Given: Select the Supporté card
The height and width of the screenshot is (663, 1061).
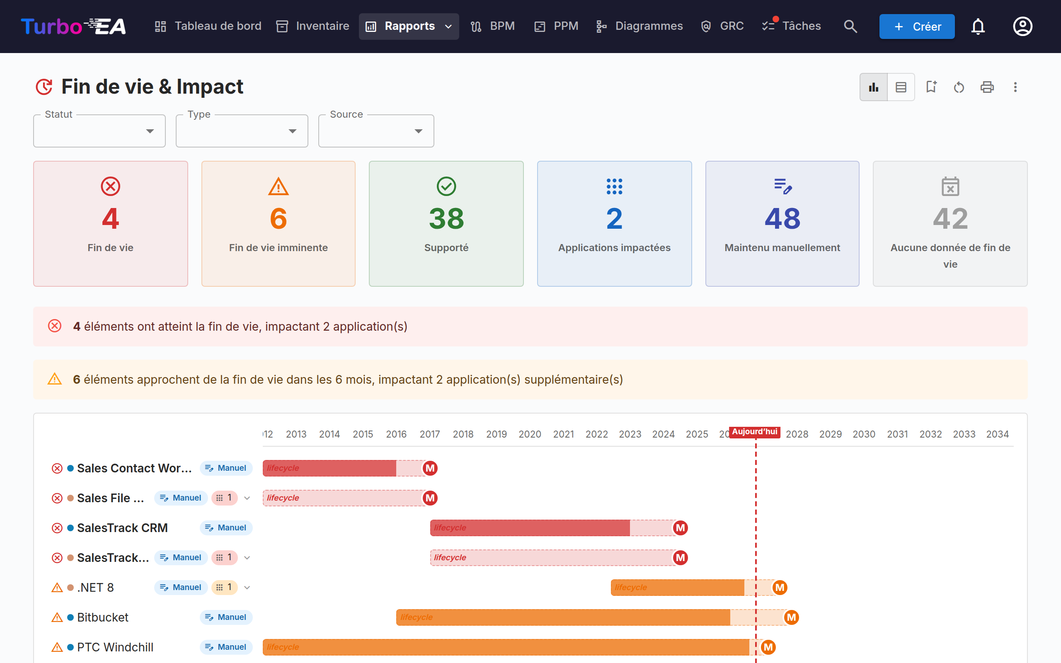Looking at the screenshot, I should coord(446,224).
